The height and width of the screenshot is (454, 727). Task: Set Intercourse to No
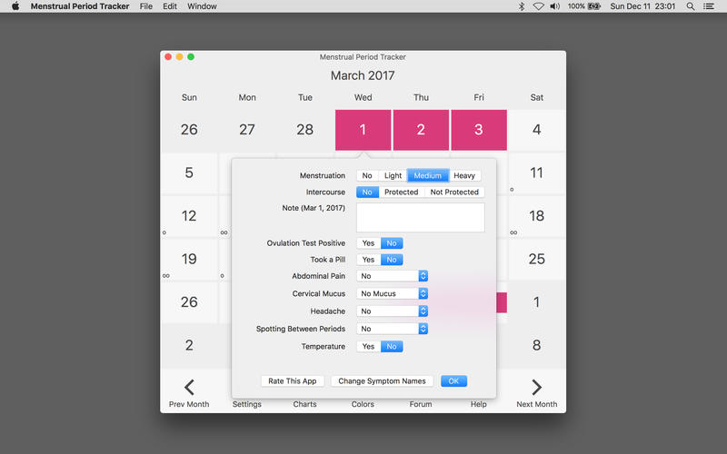point(367,192)
